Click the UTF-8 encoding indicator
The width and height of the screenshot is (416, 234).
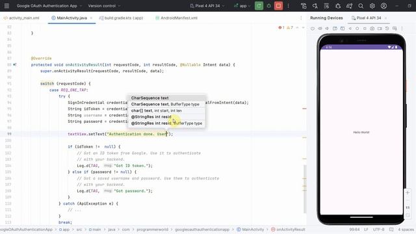pyautogui.click(x=378, y=229)
